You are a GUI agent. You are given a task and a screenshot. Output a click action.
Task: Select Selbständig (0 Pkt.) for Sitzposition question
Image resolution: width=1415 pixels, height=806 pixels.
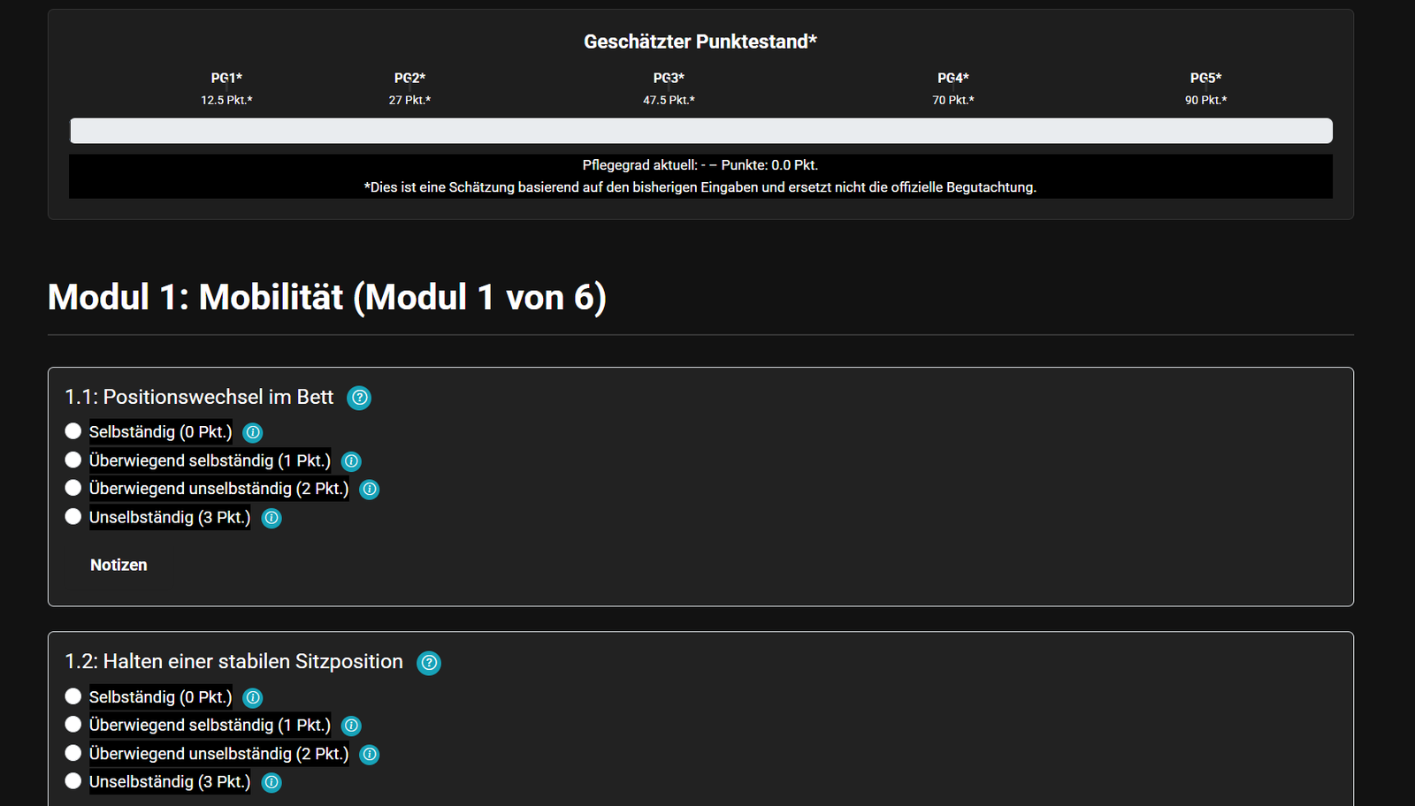[73, 696]
